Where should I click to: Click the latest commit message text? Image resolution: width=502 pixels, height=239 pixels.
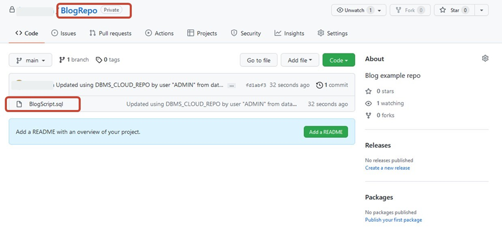[x=140, y=85]
